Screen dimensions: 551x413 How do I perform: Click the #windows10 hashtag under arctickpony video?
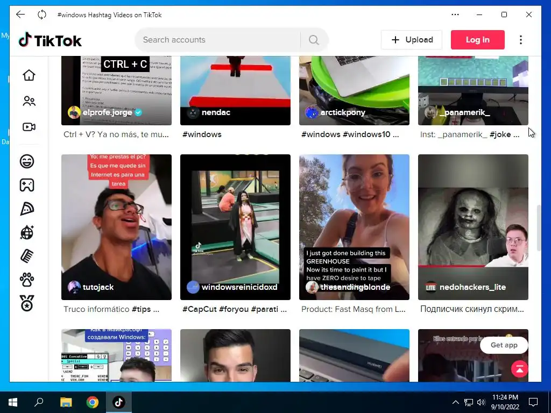(x=366, y=134)
